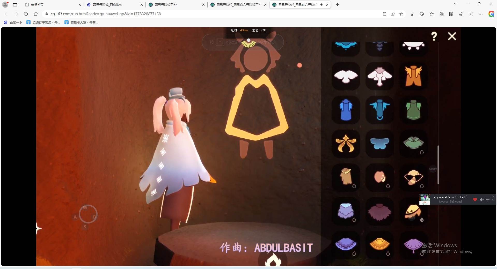Select the tan brown cape
Image resolution: width=497 pixels, height=269 pixels.
pyautogui.click(x=346, y=177)
